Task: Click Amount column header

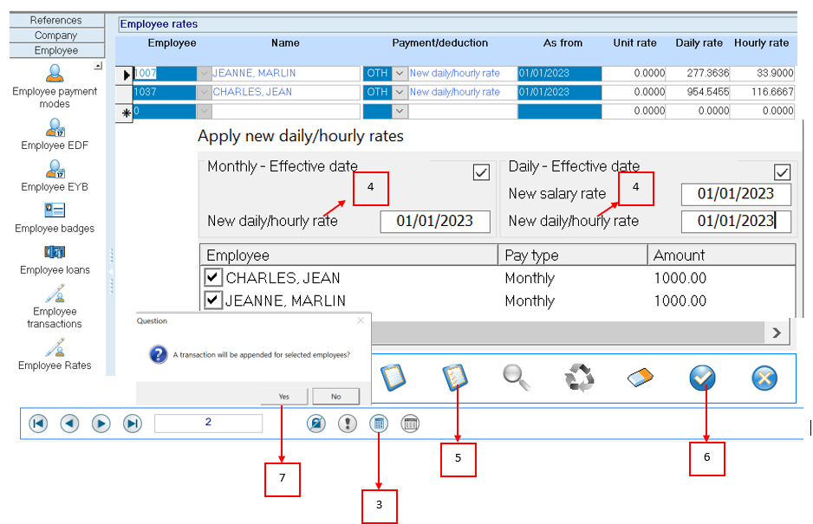Action: pyautogui.click(x=722, y=255)
